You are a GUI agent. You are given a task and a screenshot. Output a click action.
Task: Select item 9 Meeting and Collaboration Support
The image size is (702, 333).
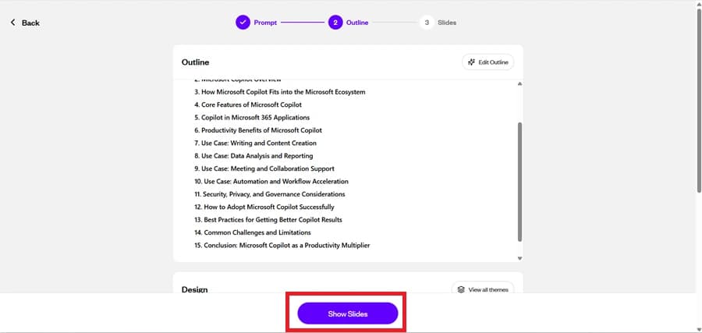click(264, 168)
